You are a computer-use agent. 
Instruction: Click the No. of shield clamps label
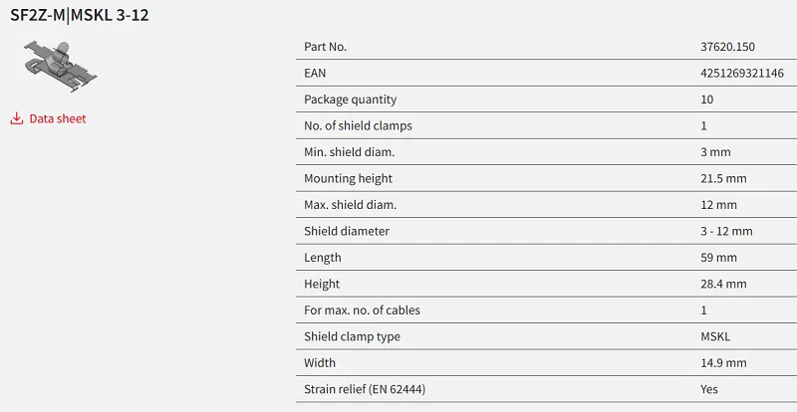click(358, 126)
